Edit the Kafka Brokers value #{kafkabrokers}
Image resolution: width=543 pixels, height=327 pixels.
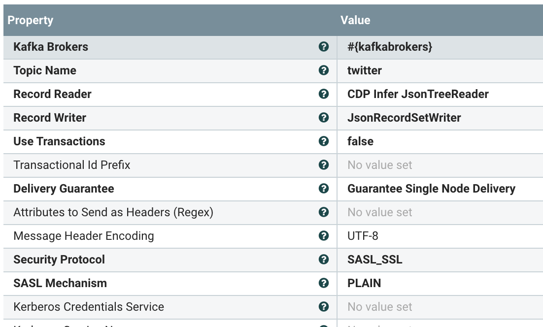pos(390,47)
